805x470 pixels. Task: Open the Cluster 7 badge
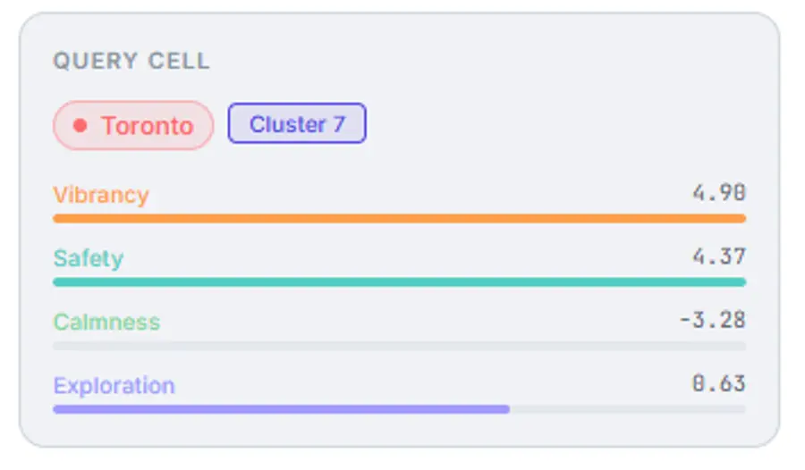(x=297, y=124)
